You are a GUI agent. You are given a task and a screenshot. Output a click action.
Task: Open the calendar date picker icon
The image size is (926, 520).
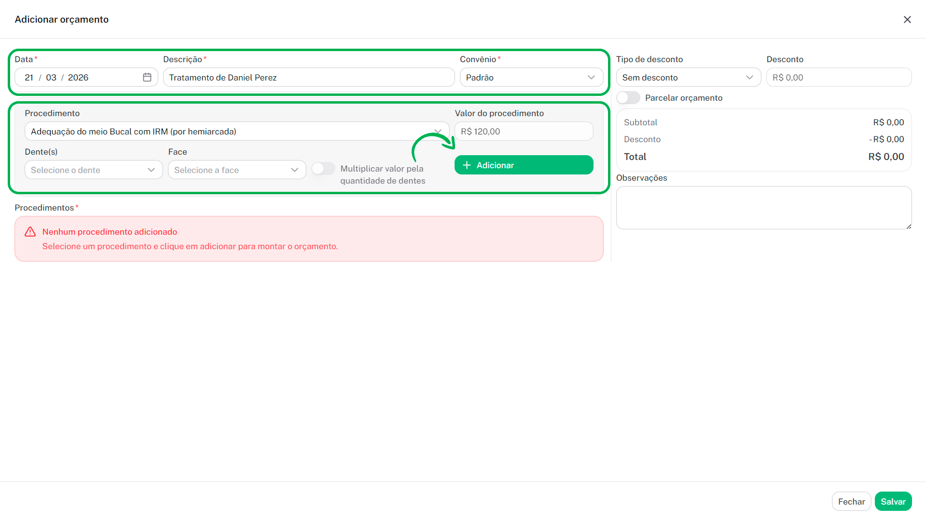coord(147,77)
